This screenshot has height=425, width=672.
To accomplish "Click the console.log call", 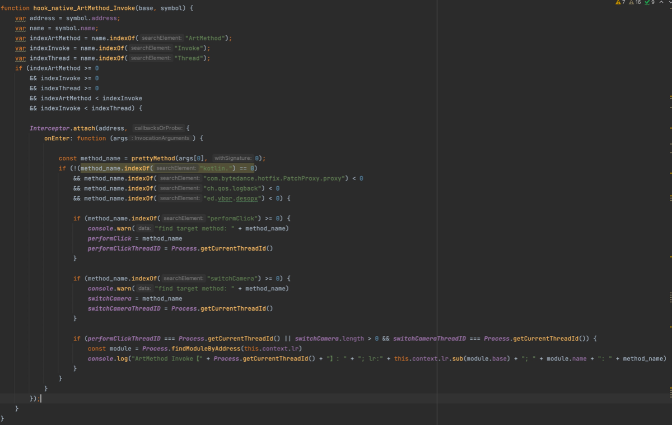I will point(108,359).
